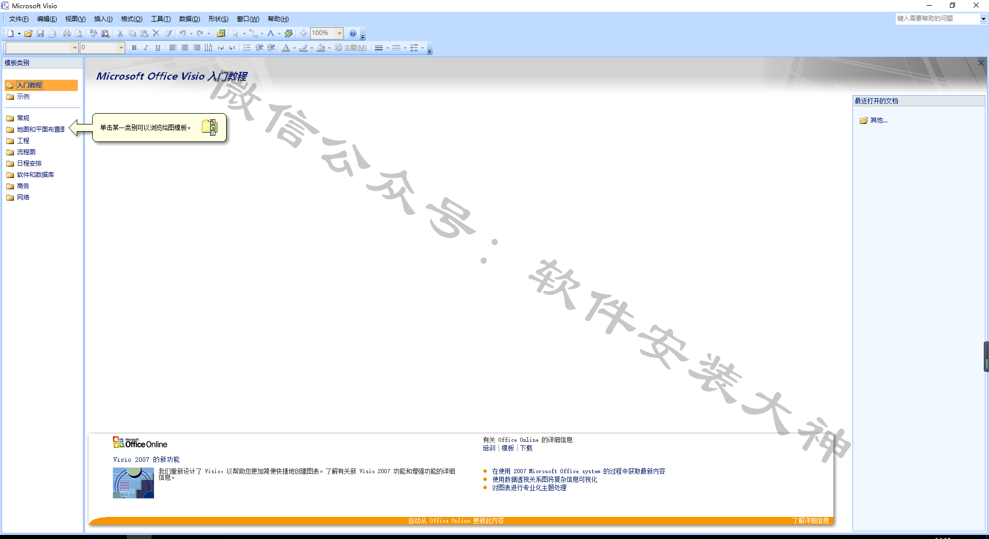
Task: Click the Undo arrow
Action: pos(182,33)
